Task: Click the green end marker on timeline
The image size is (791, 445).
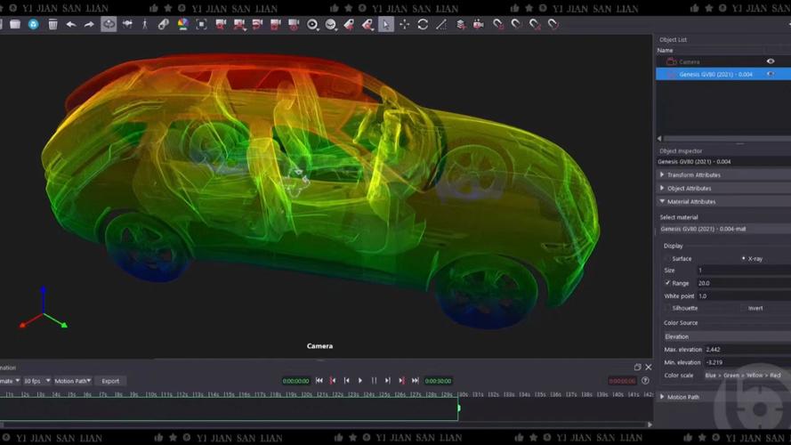Action: click(x=458, y=407)
